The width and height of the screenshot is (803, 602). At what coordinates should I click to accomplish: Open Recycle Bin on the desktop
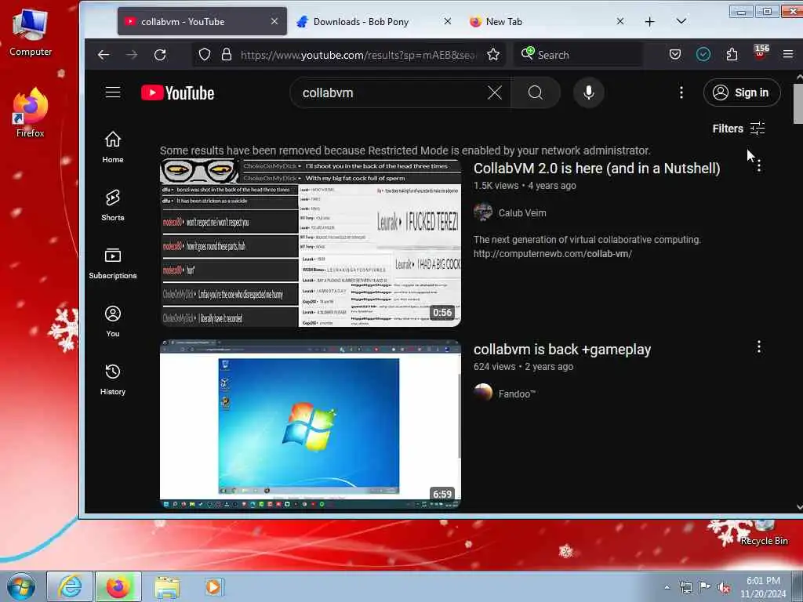pos(764,533)
